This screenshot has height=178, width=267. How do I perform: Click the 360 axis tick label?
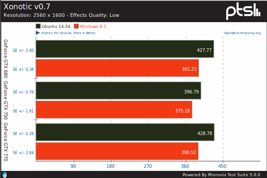coord(185,166)
